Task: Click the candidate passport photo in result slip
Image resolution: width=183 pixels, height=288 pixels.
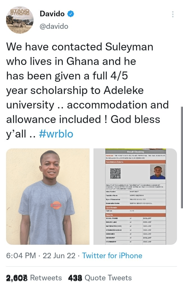Action: click(157, 172)
